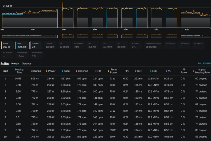Click the red dot beside HR column header
Viewport: 211px width, 141px height.
[96, 71]
